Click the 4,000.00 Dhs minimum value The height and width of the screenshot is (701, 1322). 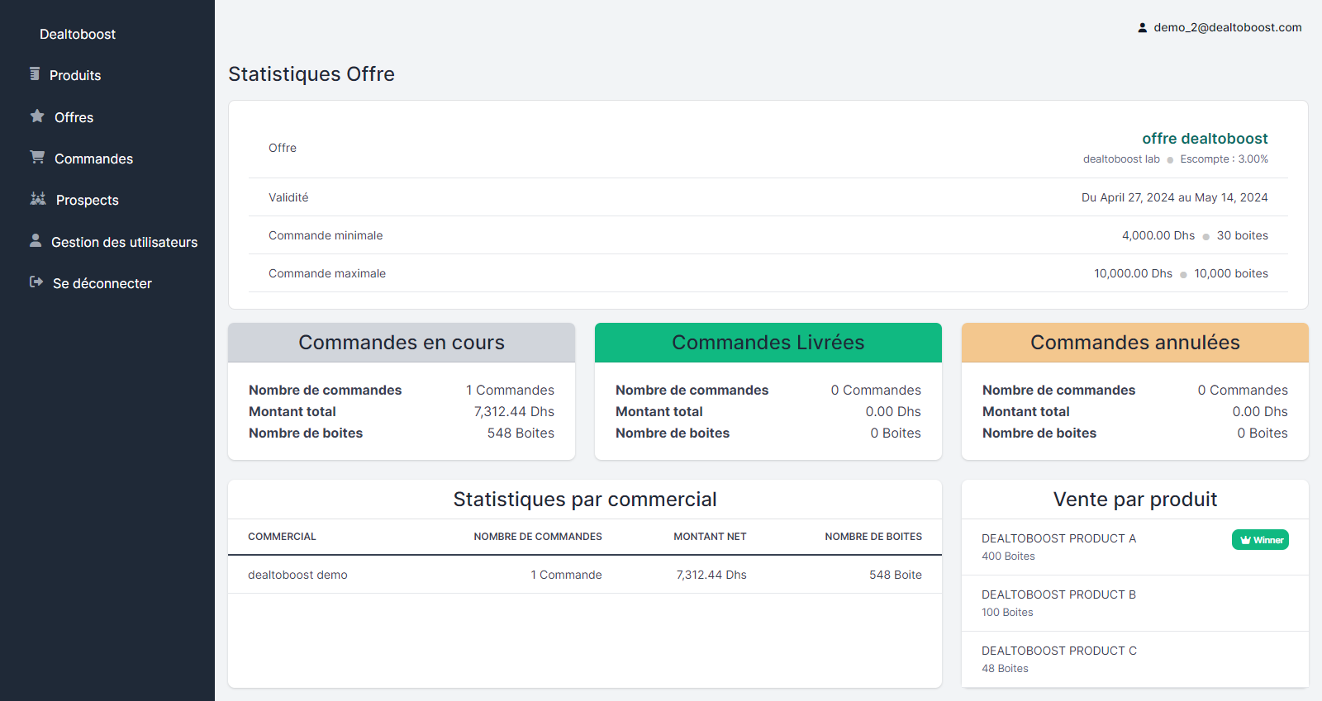[x=1158, y=235]
